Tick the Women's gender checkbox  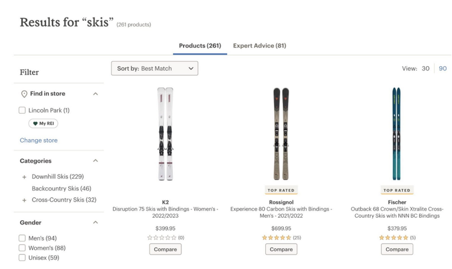[x=22, y=248]
